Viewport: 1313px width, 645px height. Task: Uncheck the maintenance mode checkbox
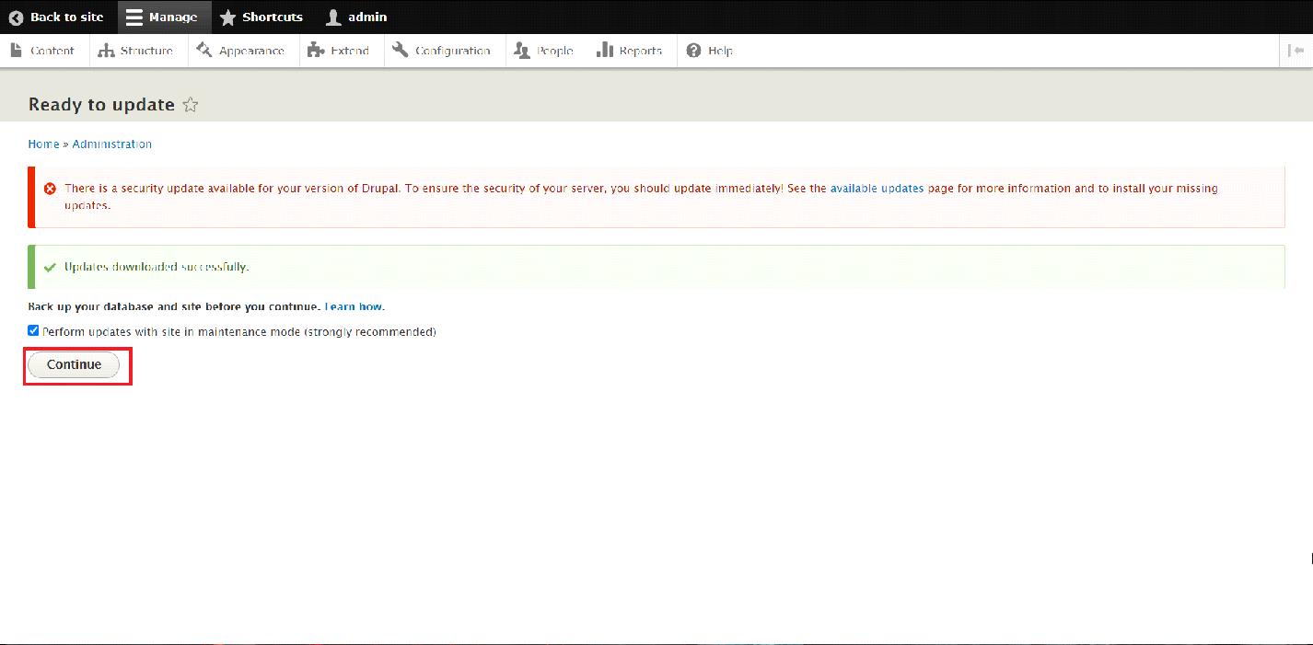click(33, 331)
